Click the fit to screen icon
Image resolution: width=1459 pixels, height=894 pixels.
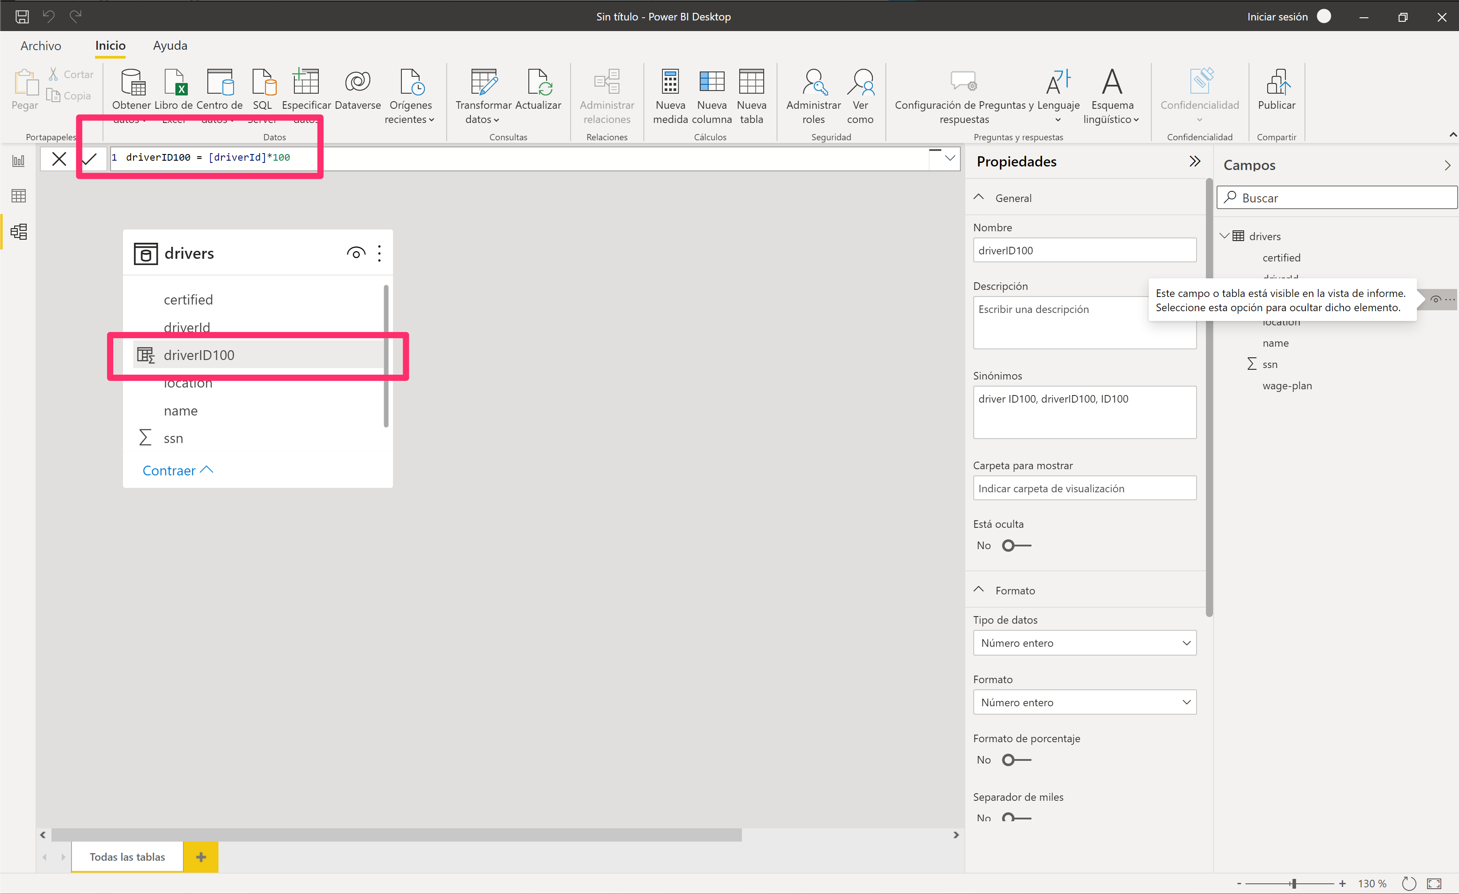click(1434, 883)
